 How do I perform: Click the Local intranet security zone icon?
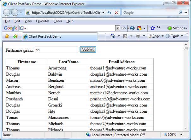(88, 135)
